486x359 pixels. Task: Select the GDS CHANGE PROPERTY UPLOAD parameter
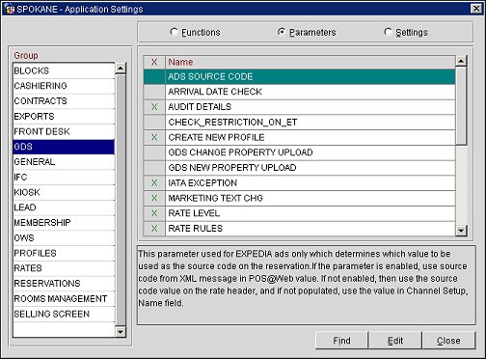click(310, 152)
